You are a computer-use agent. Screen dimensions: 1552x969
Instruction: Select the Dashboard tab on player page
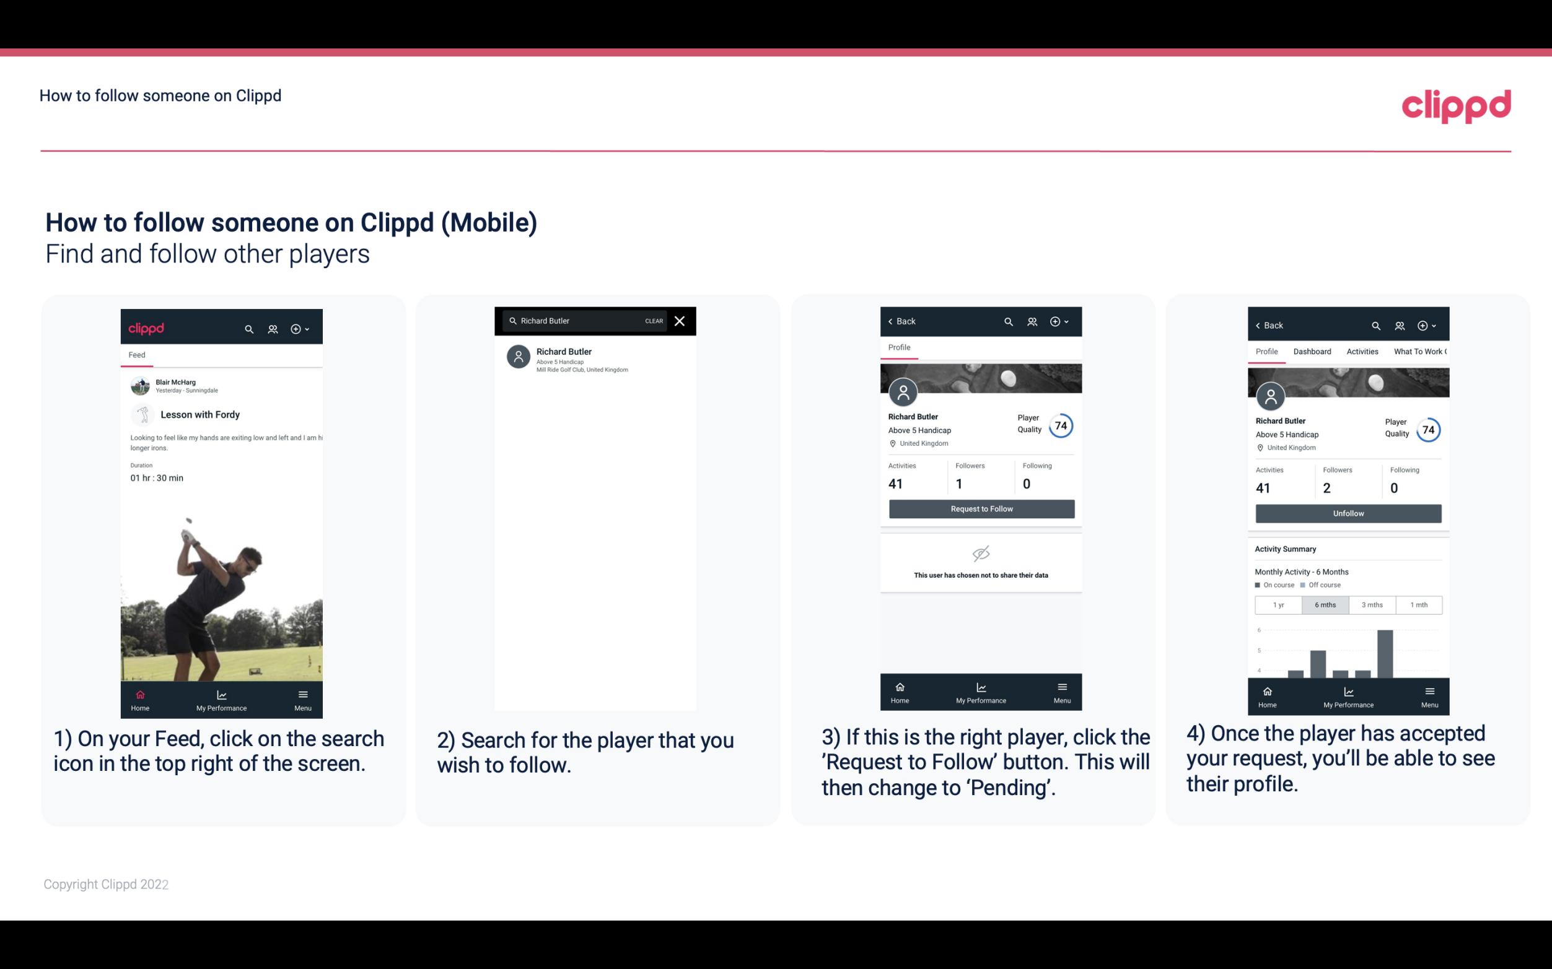(x=1312, y=350)
